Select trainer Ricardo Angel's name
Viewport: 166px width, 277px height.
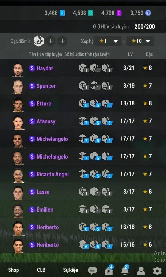pyautogui.click(x=53, y=174)
